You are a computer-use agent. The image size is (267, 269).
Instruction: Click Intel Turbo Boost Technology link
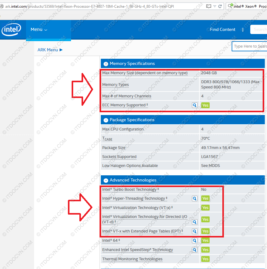pyautogui.click(x=129, y=190)
